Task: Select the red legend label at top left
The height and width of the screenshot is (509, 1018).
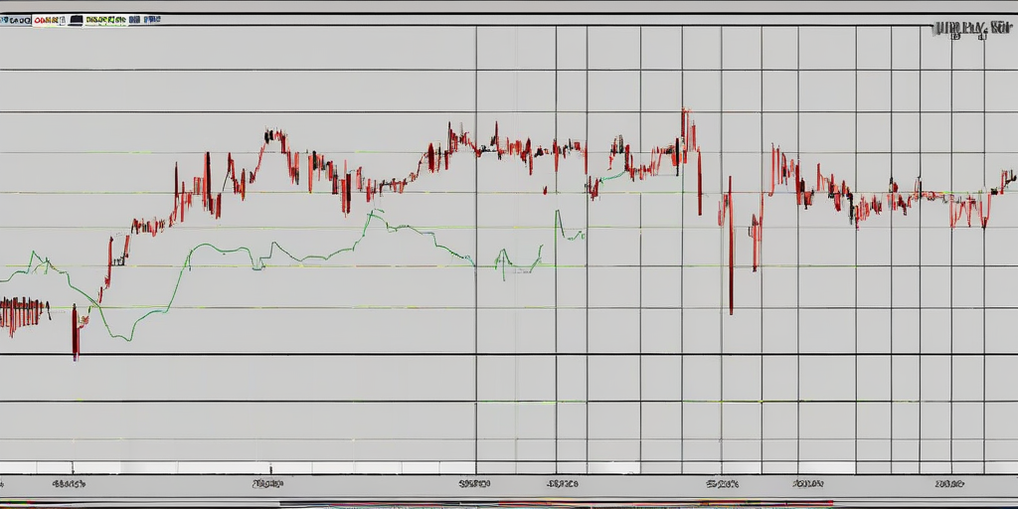Action: 47,19
